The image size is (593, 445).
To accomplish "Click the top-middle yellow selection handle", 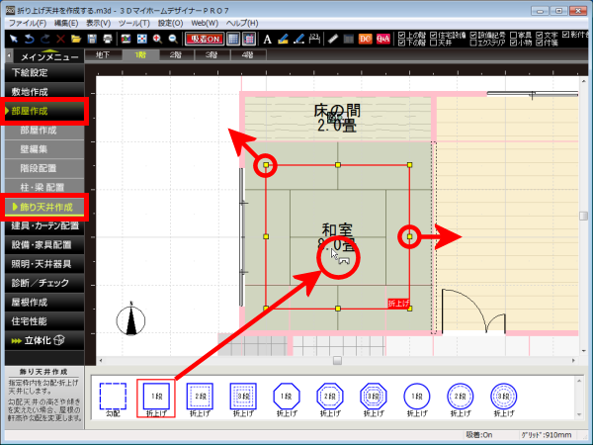I will coord(338,165).
